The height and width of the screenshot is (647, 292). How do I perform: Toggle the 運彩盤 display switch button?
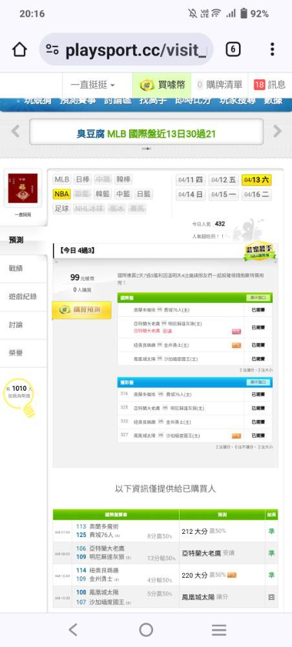coord(258,382)
